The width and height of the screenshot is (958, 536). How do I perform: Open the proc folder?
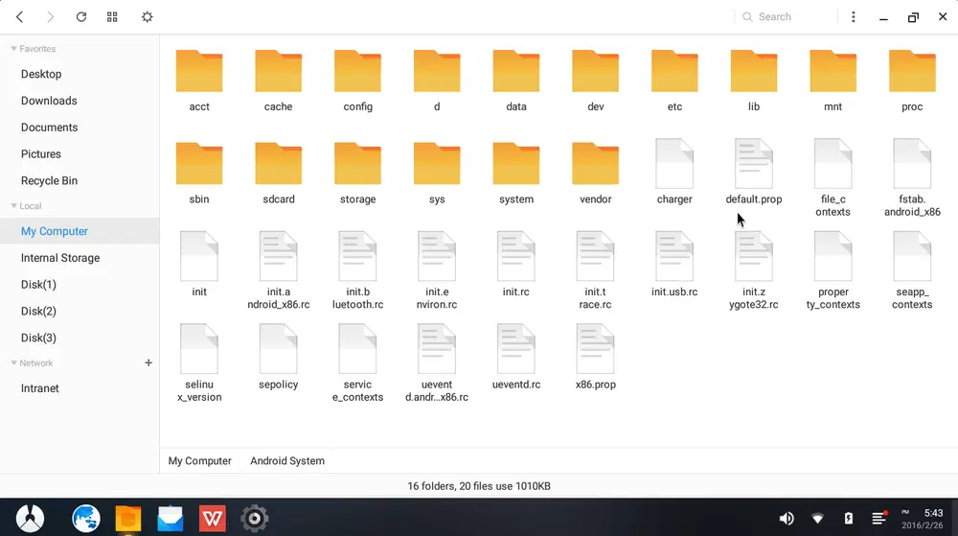coord(912,81)
